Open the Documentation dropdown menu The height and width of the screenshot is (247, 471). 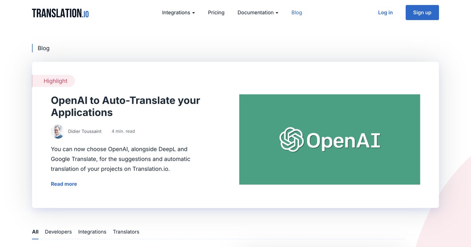point(256,12)
